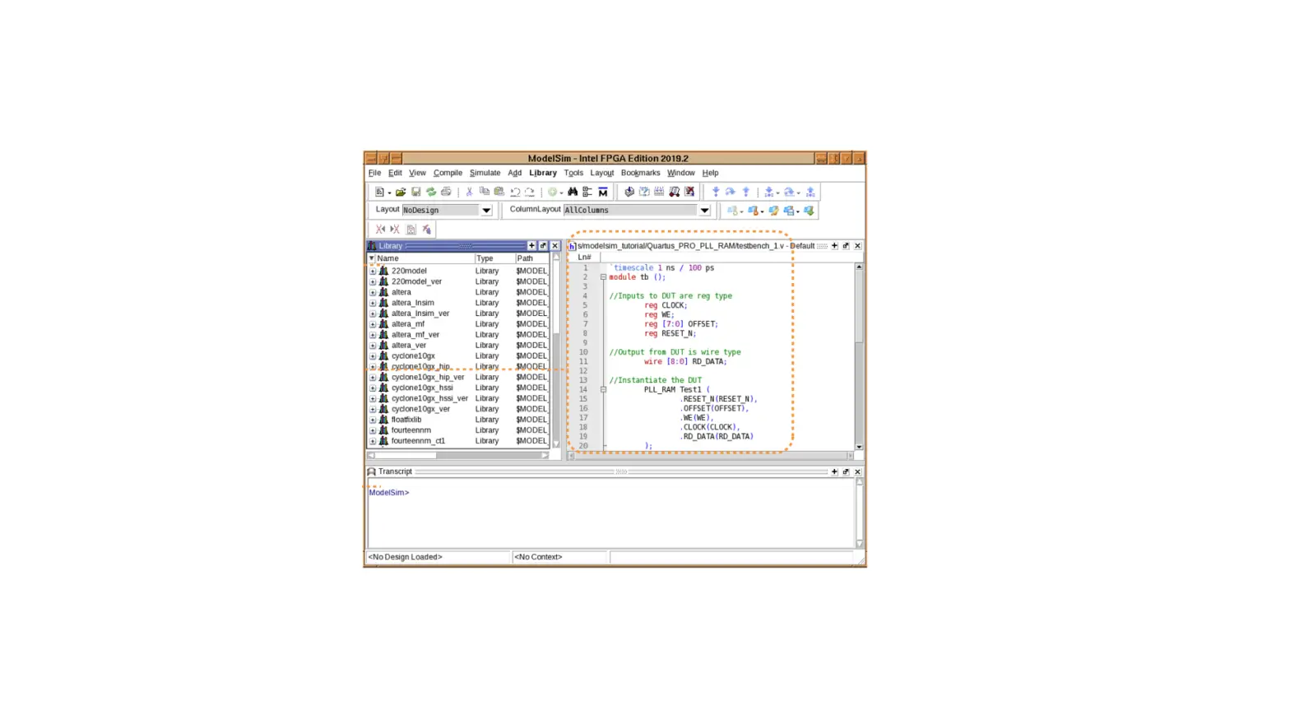Click the Print icon in toolbar

click(x=446, y=192)
